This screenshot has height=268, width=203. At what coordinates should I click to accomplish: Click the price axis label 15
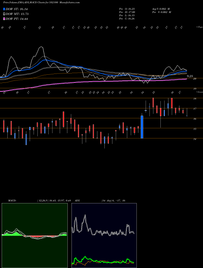pos(194,129)
